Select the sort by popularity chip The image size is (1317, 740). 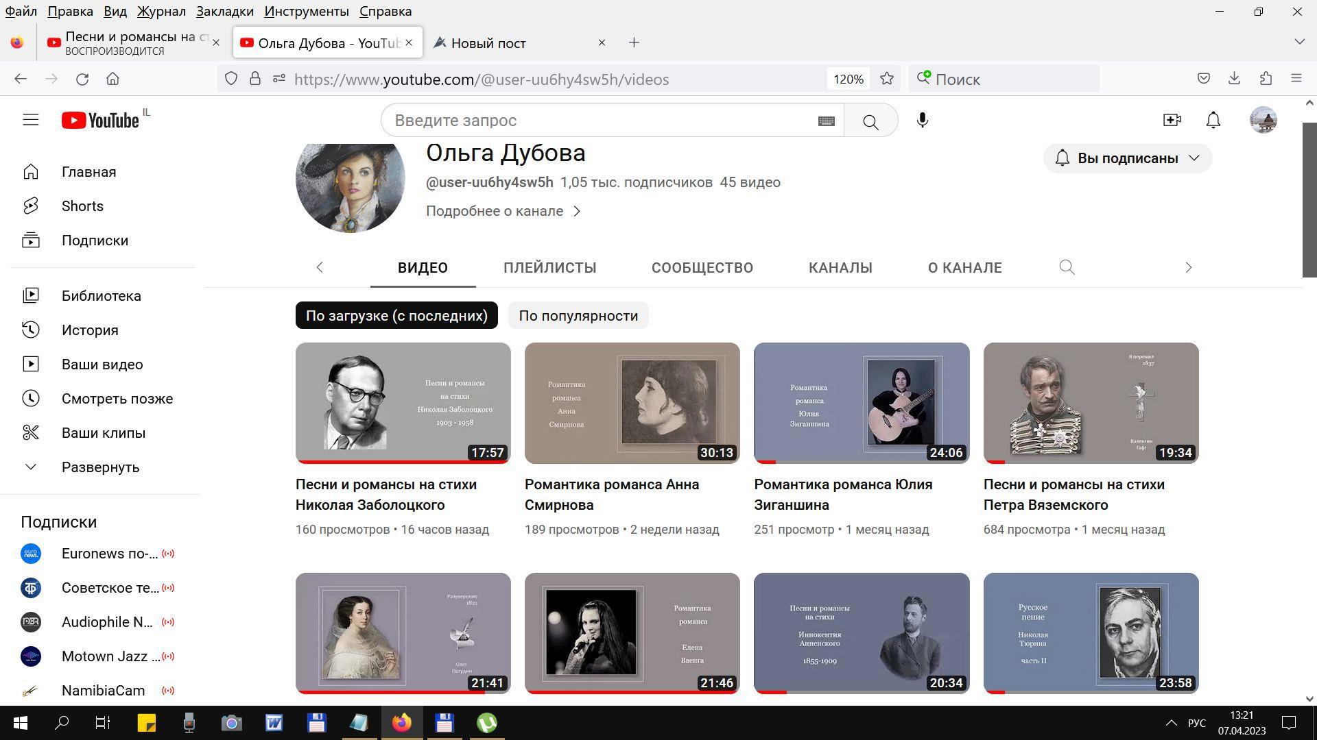[x=578, y=316]
